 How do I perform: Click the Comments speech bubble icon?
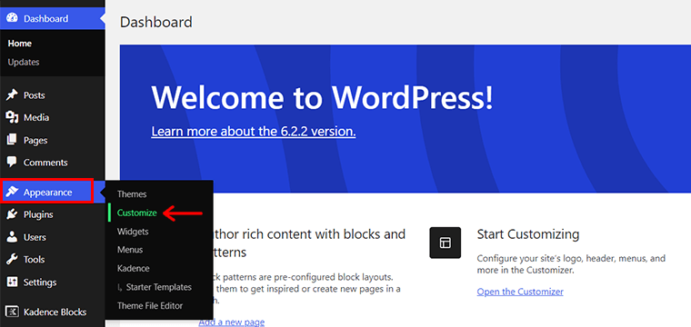tap(13, 162)
